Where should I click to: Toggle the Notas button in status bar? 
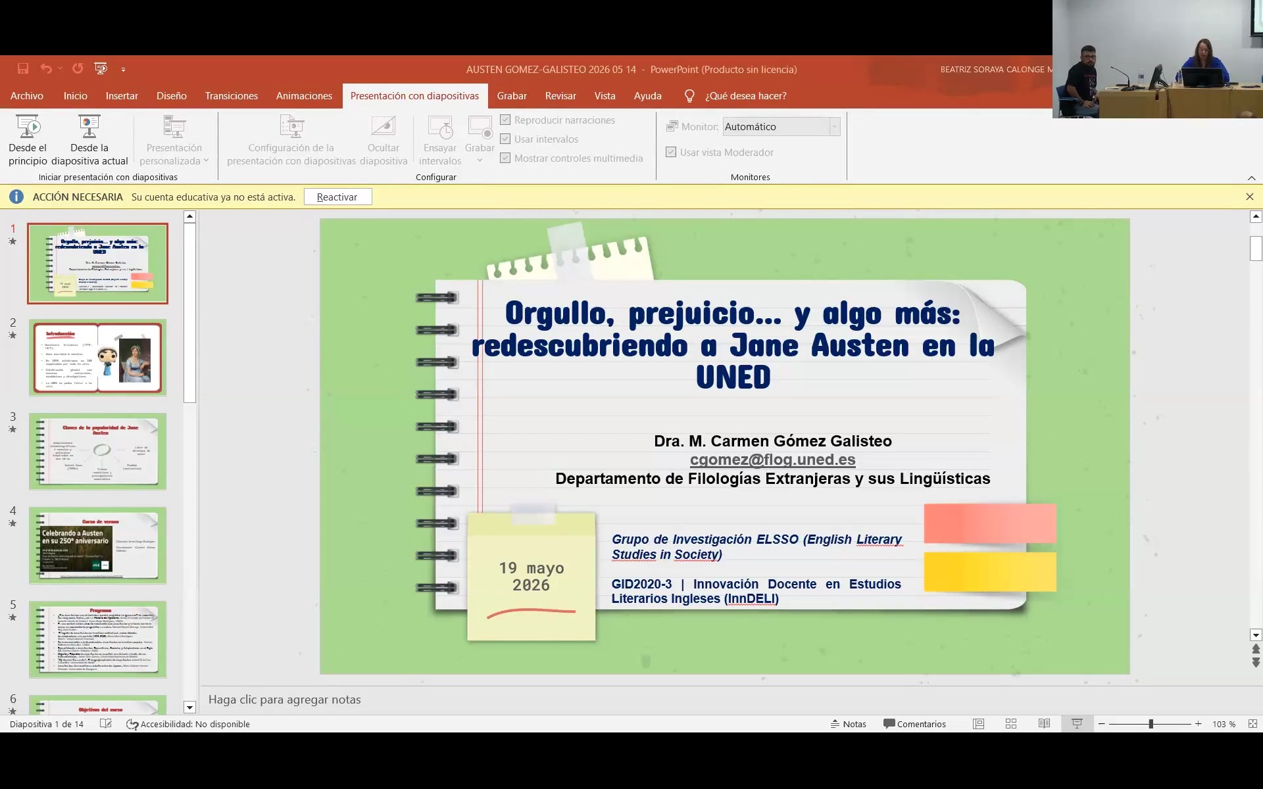(x=849, y=724)
